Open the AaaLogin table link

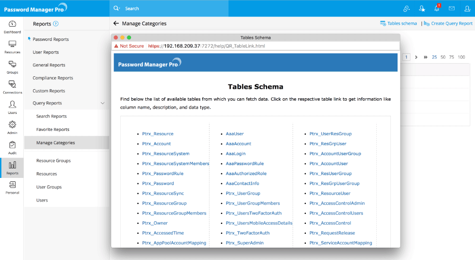coord(236,154)
